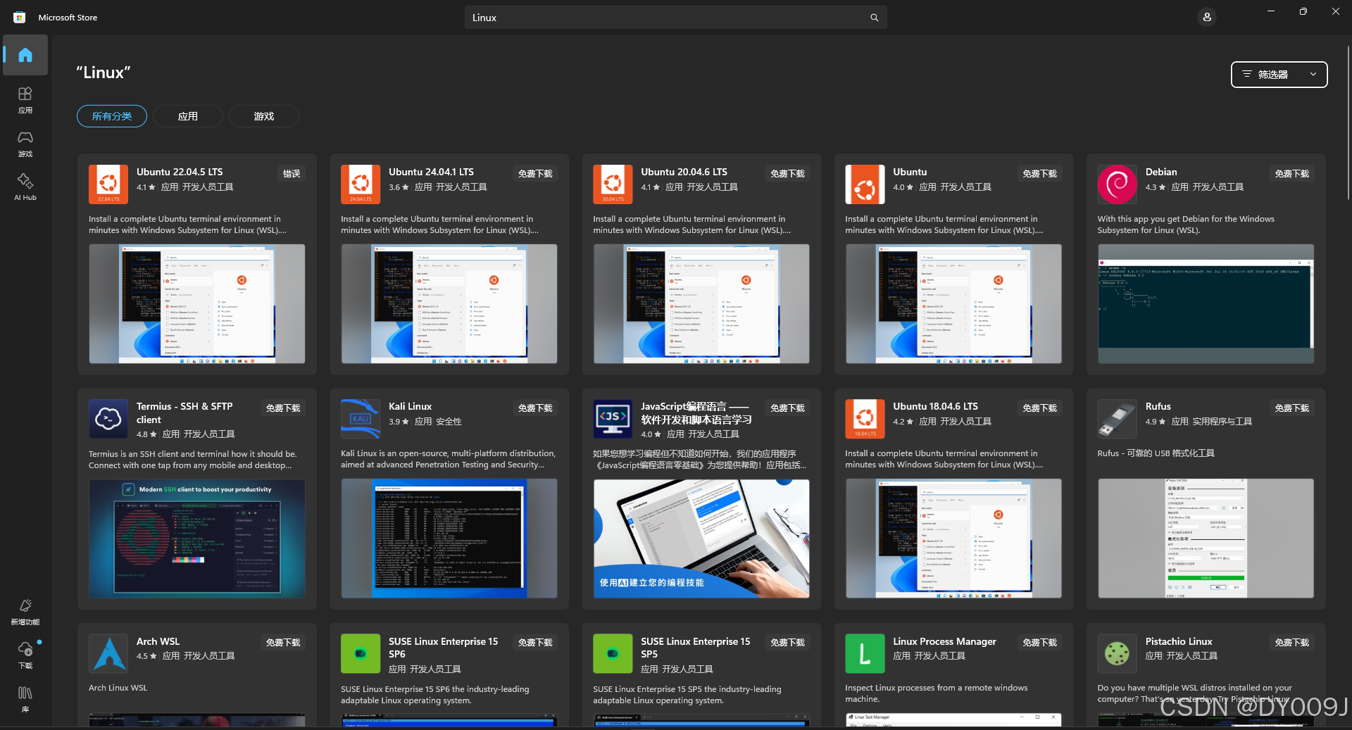1352x730 pixels.
Task: Click 免费下载 for Rufus
Action: click(1291, 408)
